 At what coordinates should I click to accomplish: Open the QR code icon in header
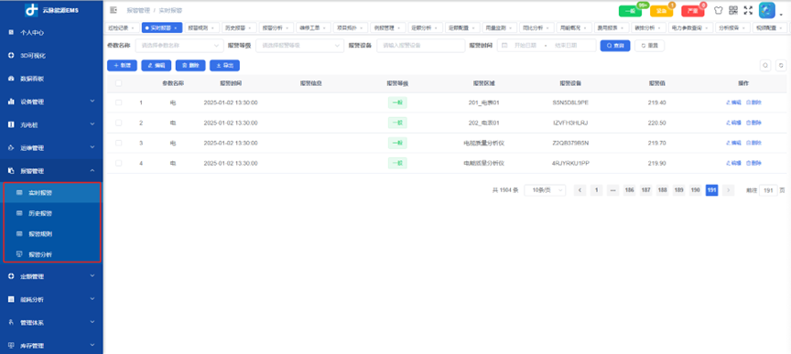click(x=733, y=10)
